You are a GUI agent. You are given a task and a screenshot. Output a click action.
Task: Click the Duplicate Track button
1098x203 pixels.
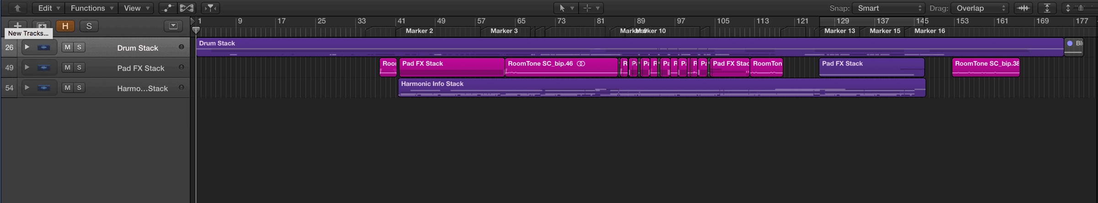point(42,26)
